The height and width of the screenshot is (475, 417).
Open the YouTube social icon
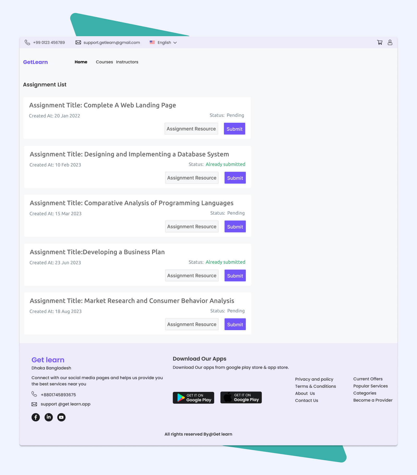pos(61,417)
